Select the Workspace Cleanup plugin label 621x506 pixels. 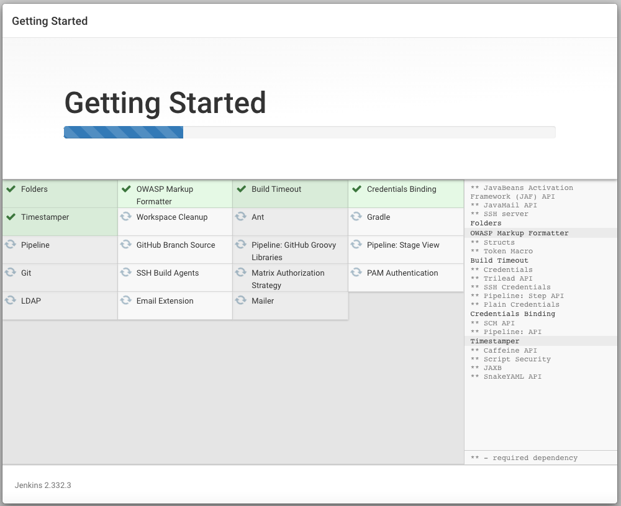click(x=172, y=217)
